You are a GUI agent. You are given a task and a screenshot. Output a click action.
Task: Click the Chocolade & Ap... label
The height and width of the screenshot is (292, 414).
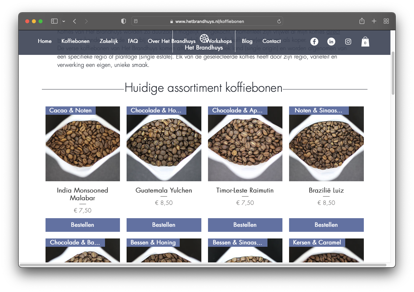tap(238, 110)
